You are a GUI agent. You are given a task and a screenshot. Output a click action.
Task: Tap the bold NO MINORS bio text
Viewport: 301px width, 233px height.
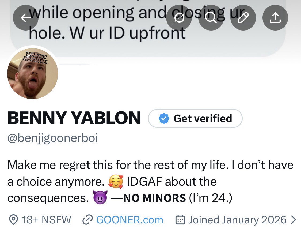155,198
